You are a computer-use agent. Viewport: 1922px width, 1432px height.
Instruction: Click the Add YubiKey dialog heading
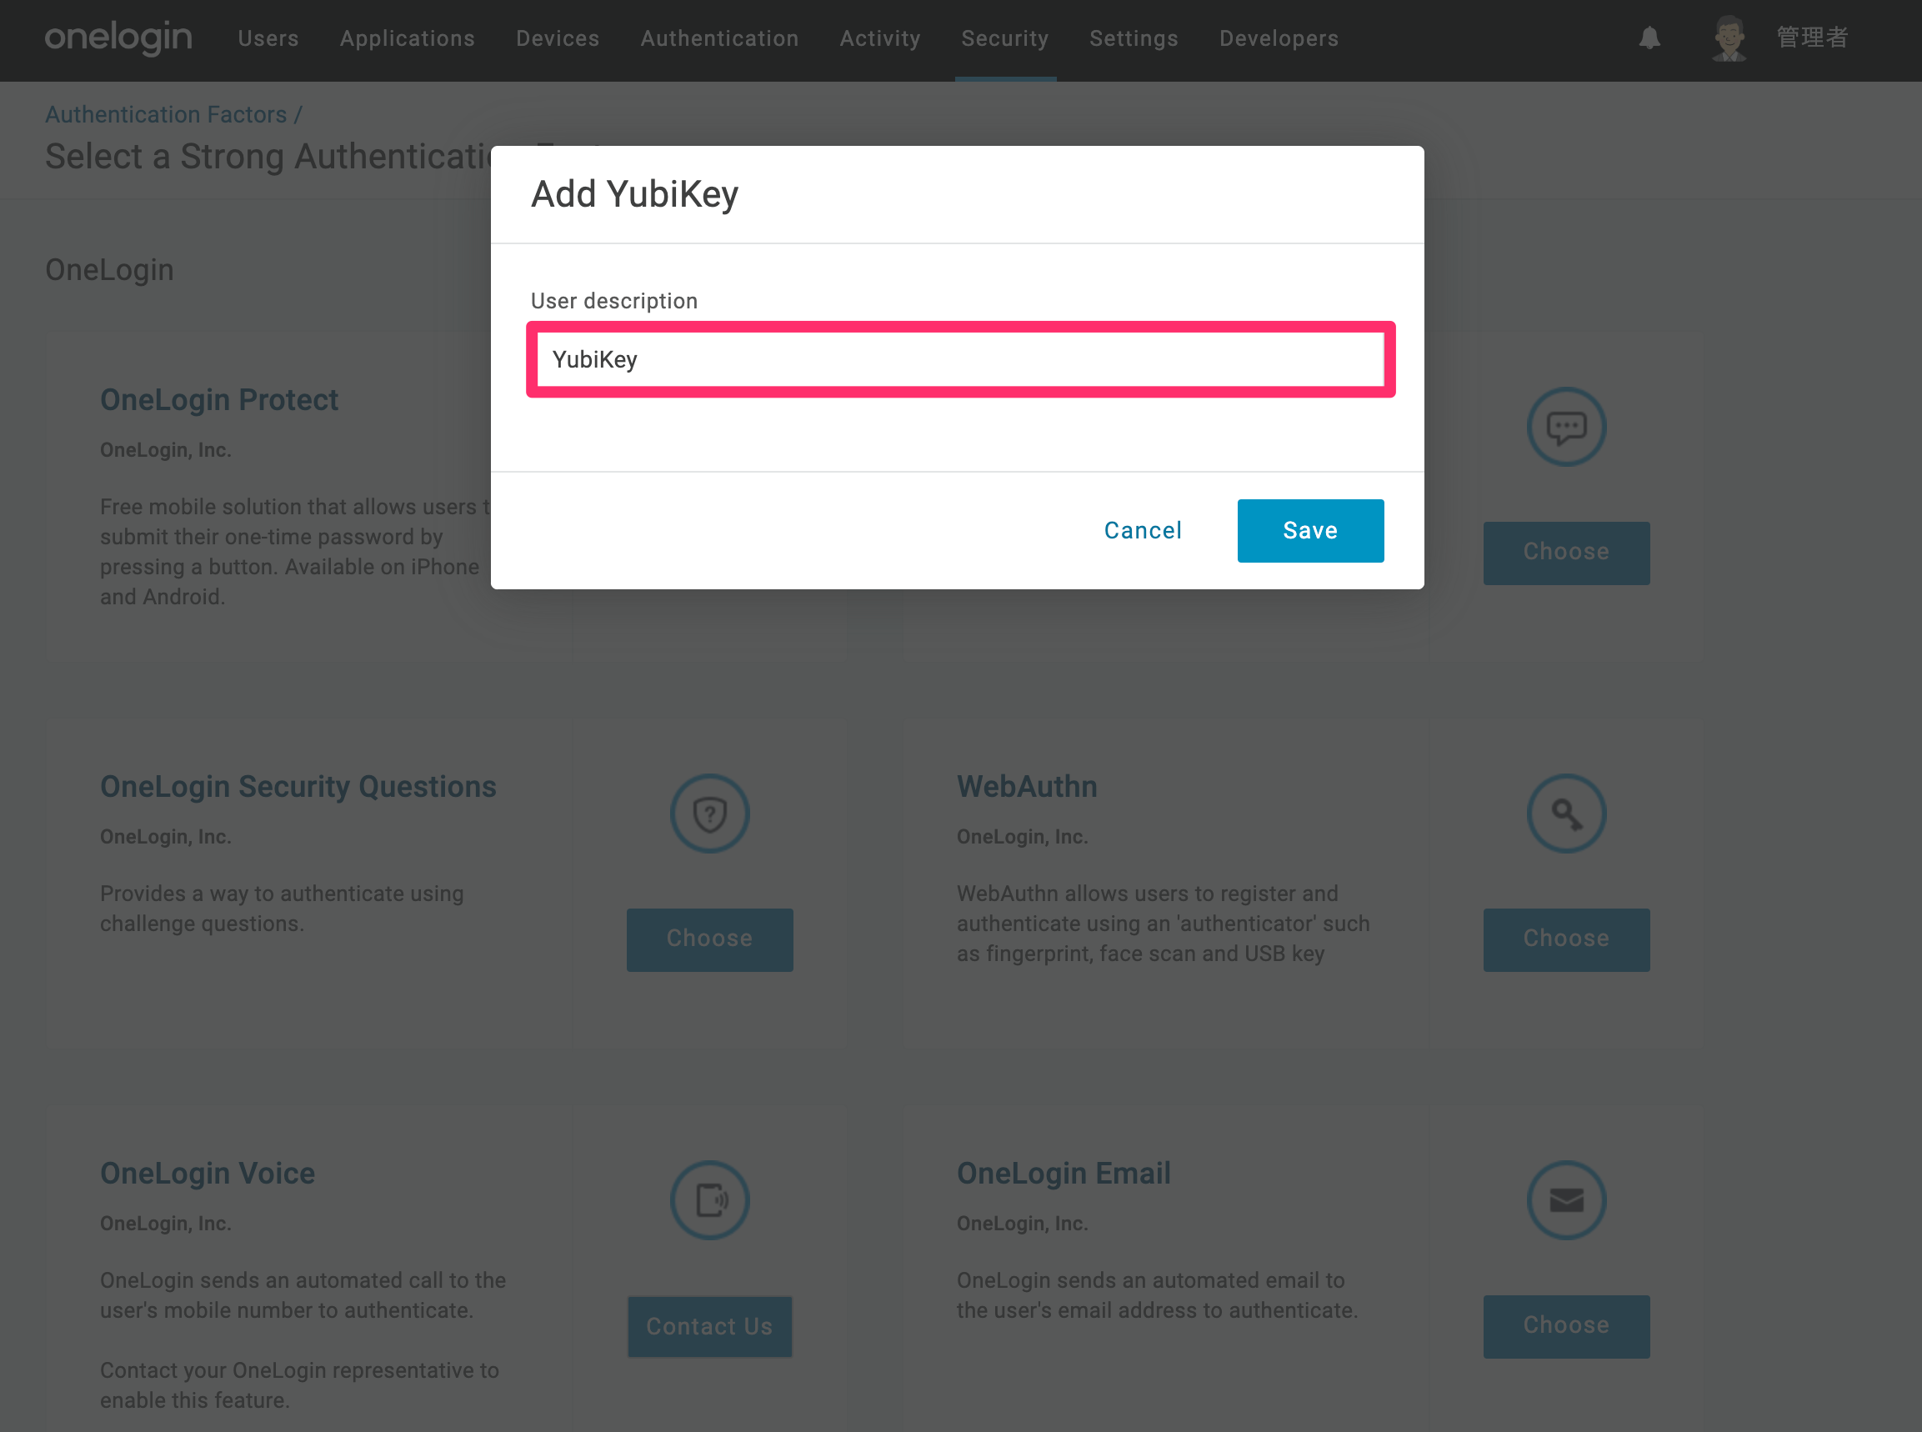point(634,194)
